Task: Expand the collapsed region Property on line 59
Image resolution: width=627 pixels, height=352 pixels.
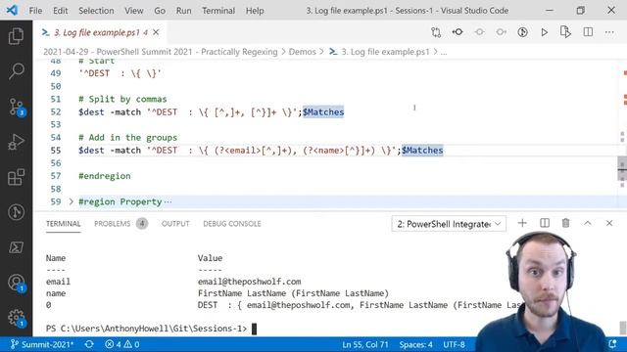Action: point(72,201)
